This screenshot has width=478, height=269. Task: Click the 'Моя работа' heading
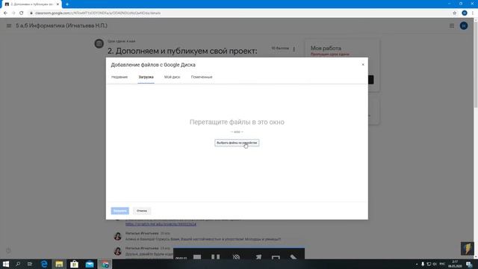click(x=326, y=48)
